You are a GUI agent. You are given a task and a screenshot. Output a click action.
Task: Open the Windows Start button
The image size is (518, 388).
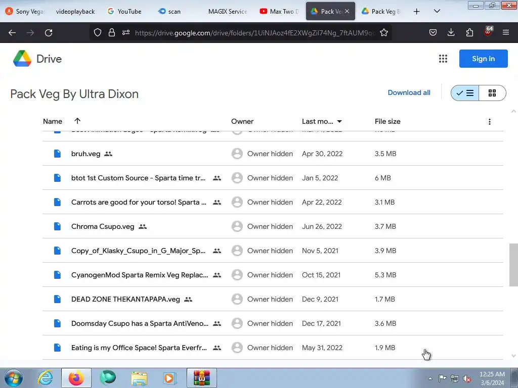click(14, 378)
